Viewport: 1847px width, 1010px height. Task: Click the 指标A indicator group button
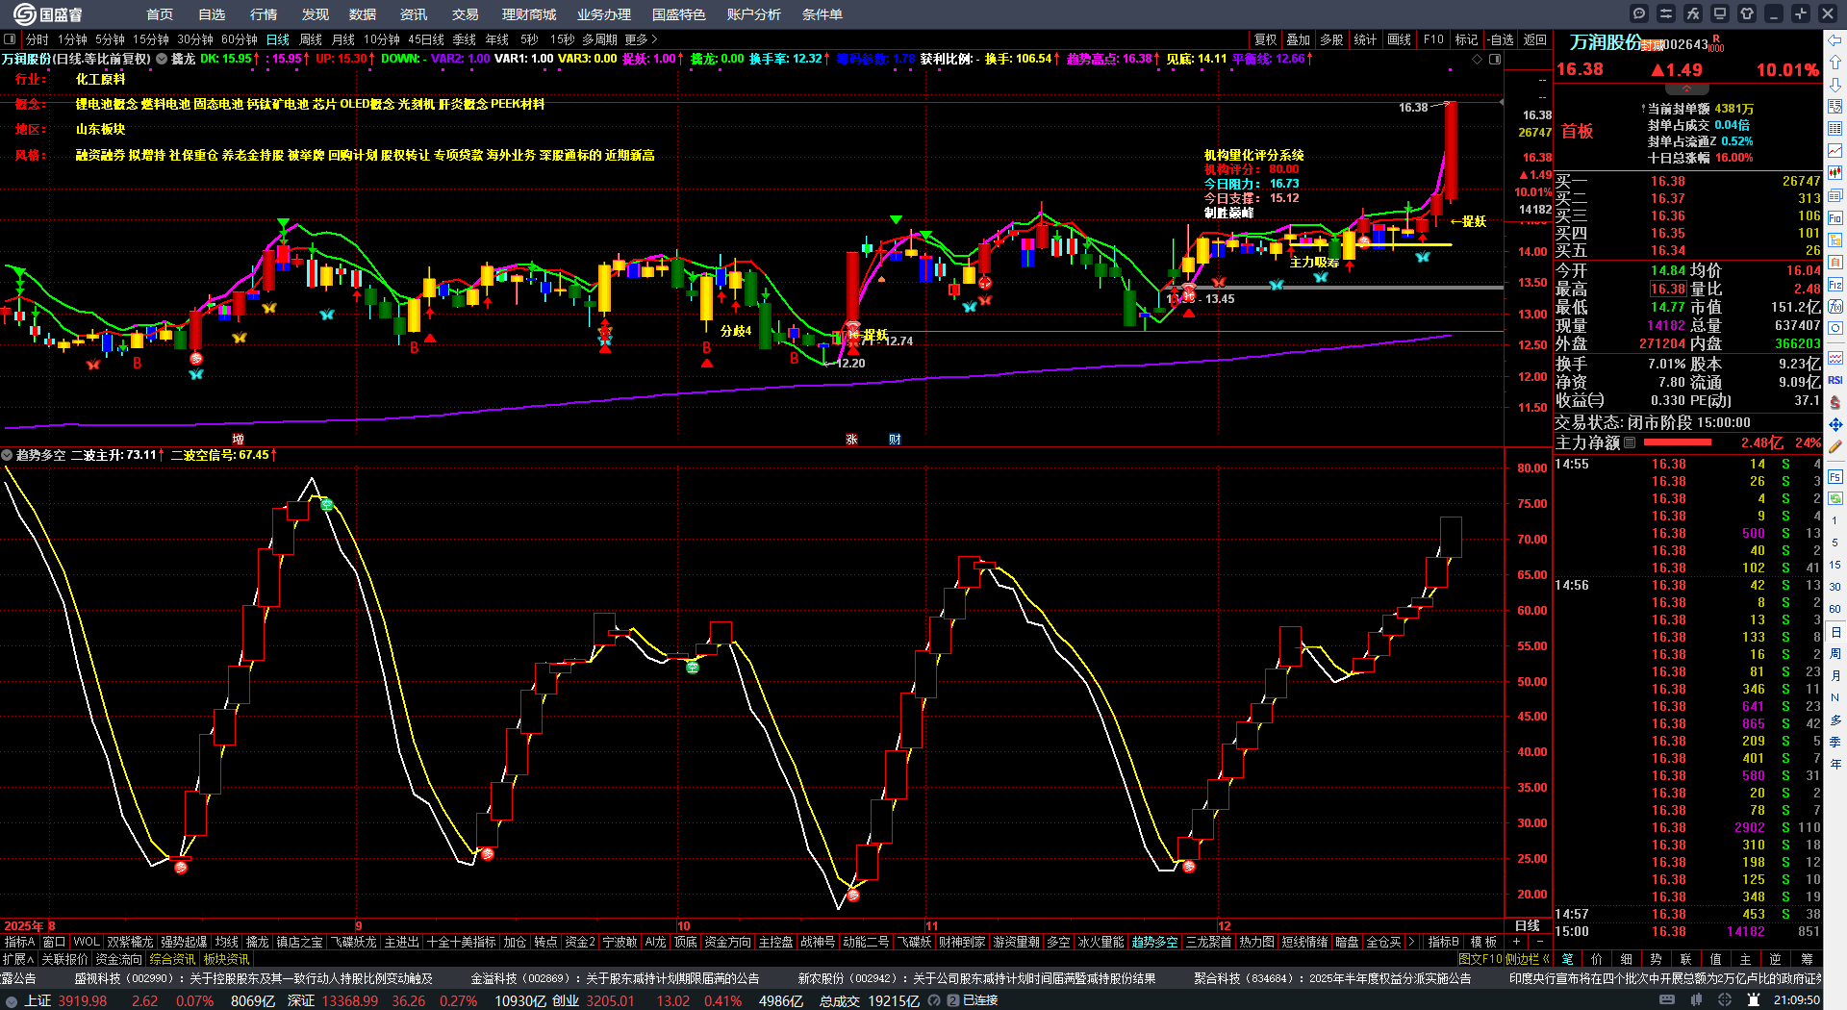click(x=19, y=942)
